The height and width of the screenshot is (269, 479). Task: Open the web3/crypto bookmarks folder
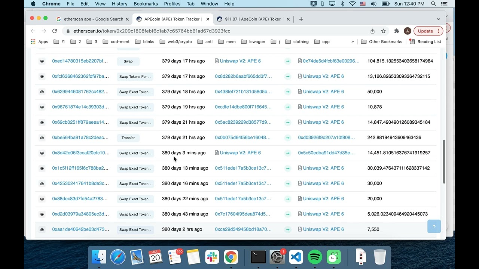tap(176, 41)
